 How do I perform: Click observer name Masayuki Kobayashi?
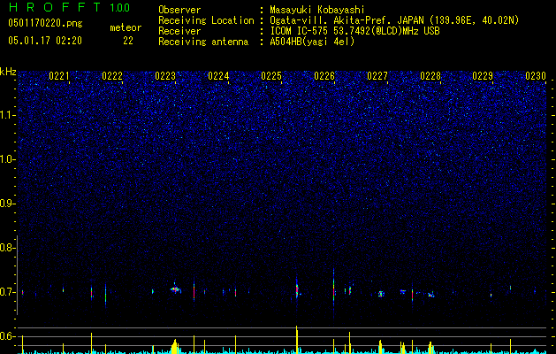click(317, 10)
